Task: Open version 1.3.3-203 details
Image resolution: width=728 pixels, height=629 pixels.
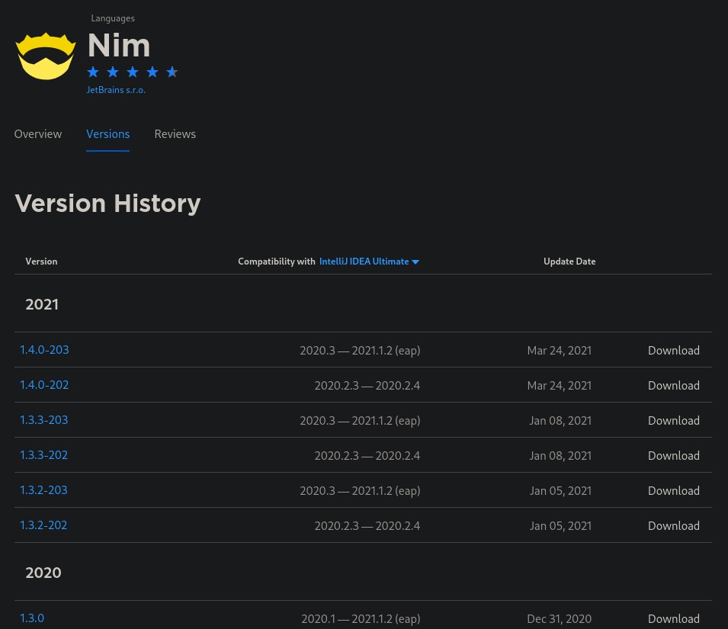Action: [43, 420]
